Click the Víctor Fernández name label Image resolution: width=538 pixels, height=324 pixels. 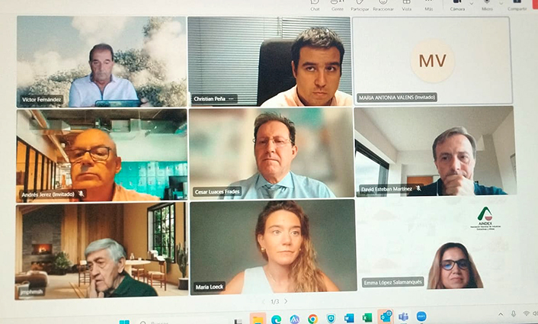[x=41, y=100]
